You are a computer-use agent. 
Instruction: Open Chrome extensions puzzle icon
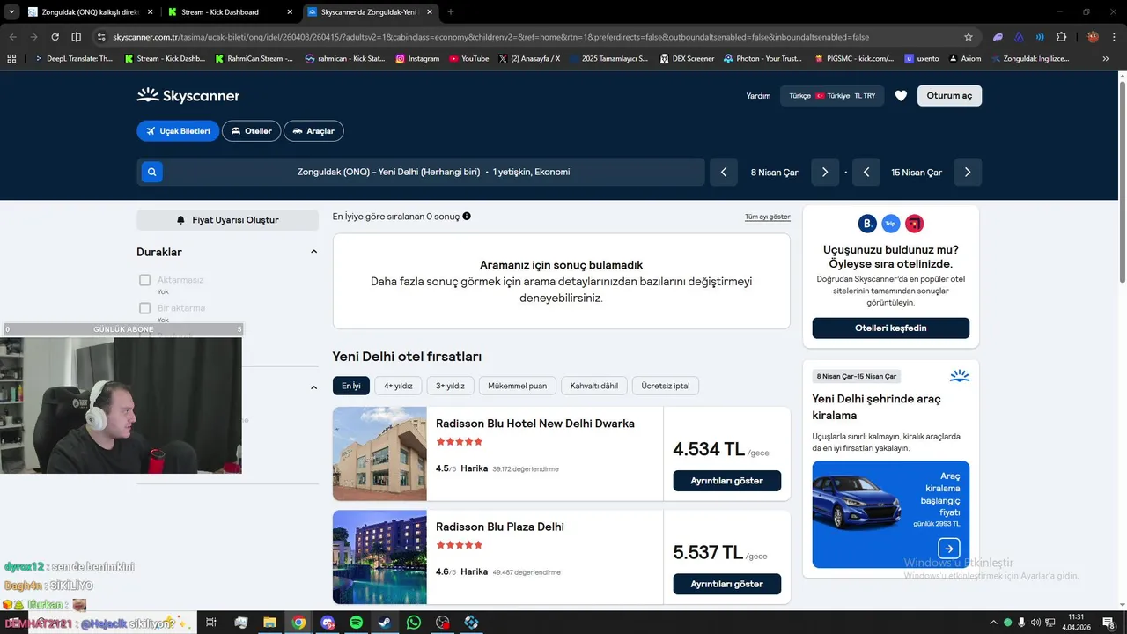[x=1061, y=37]
